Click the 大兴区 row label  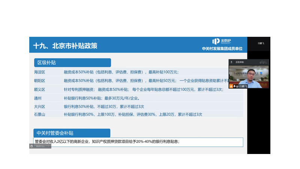click(x=40, y=107)
